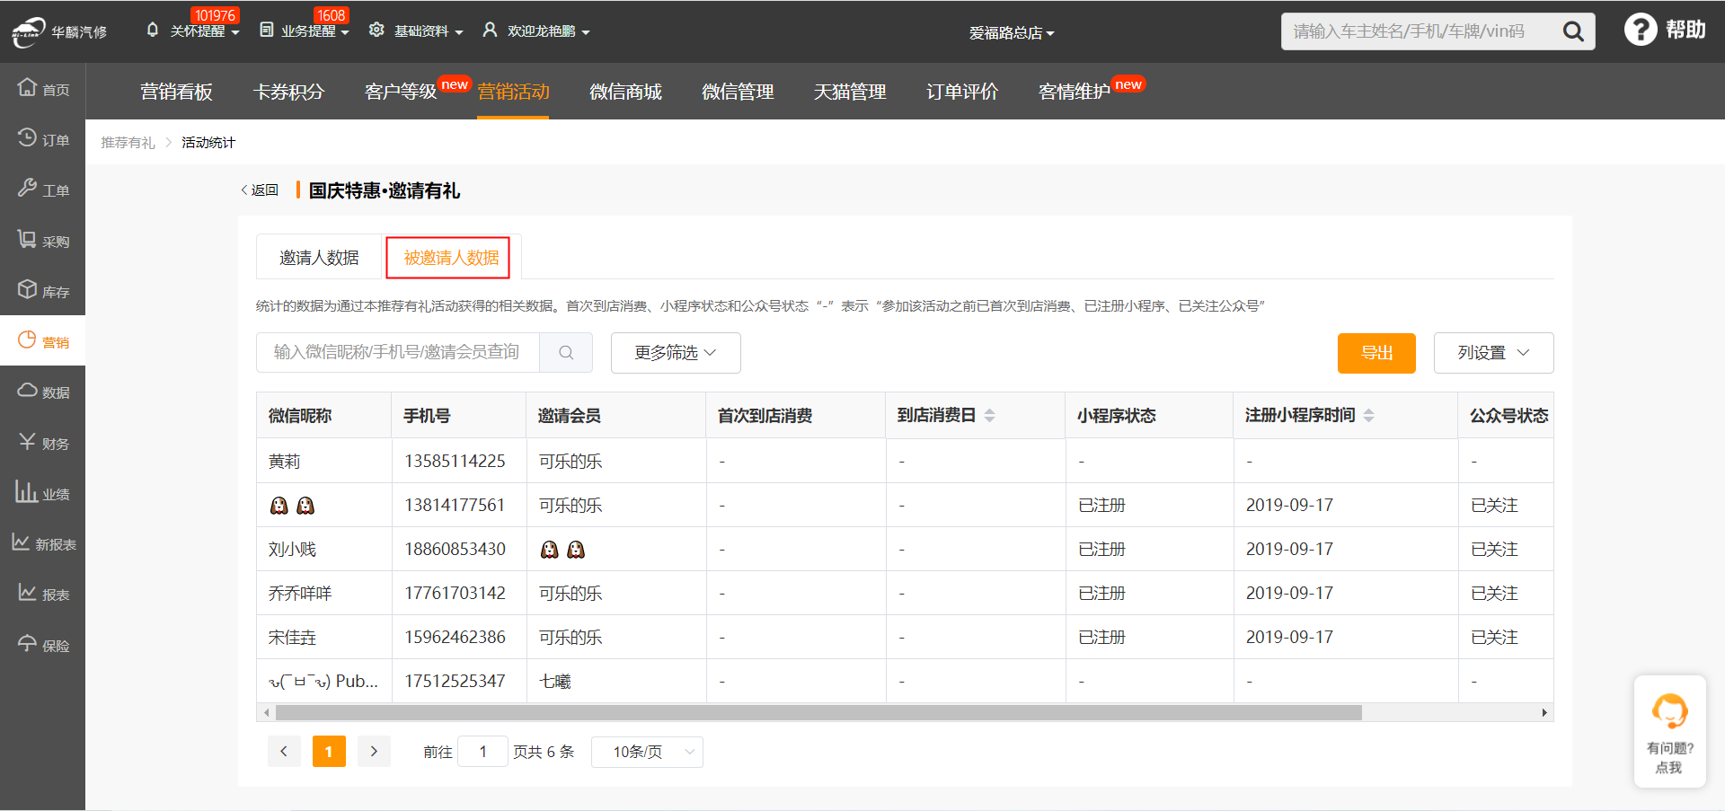The width and height of the screenshot is (1725, 811).
Task: Click the table search magnifier button
Action: pos(566,352)
